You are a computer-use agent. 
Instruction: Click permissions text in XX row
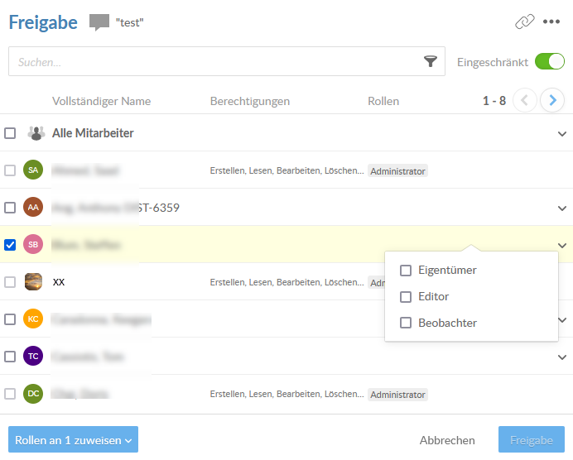click(286, 282)
